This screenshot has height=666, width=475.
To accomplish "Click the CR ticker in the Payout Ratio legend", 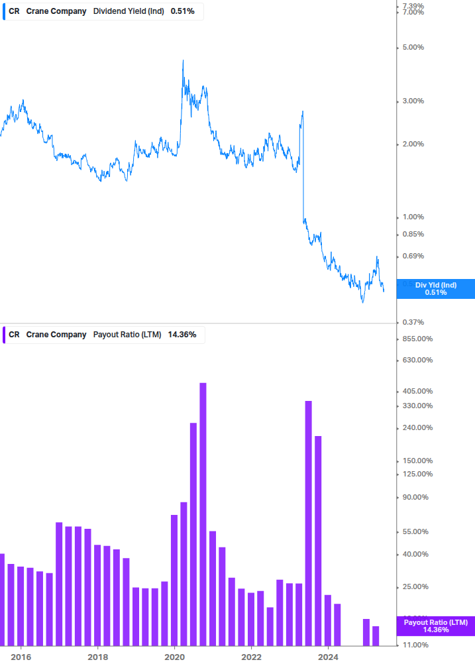I will (14, 335).
